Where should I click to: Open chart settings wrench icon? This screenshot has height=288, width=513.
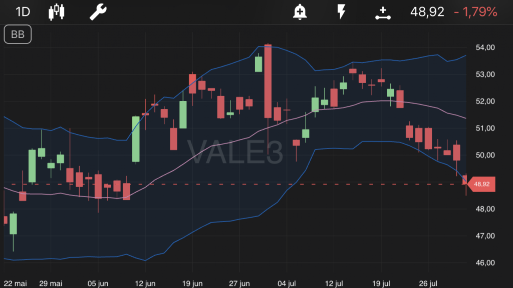(98, 12)
